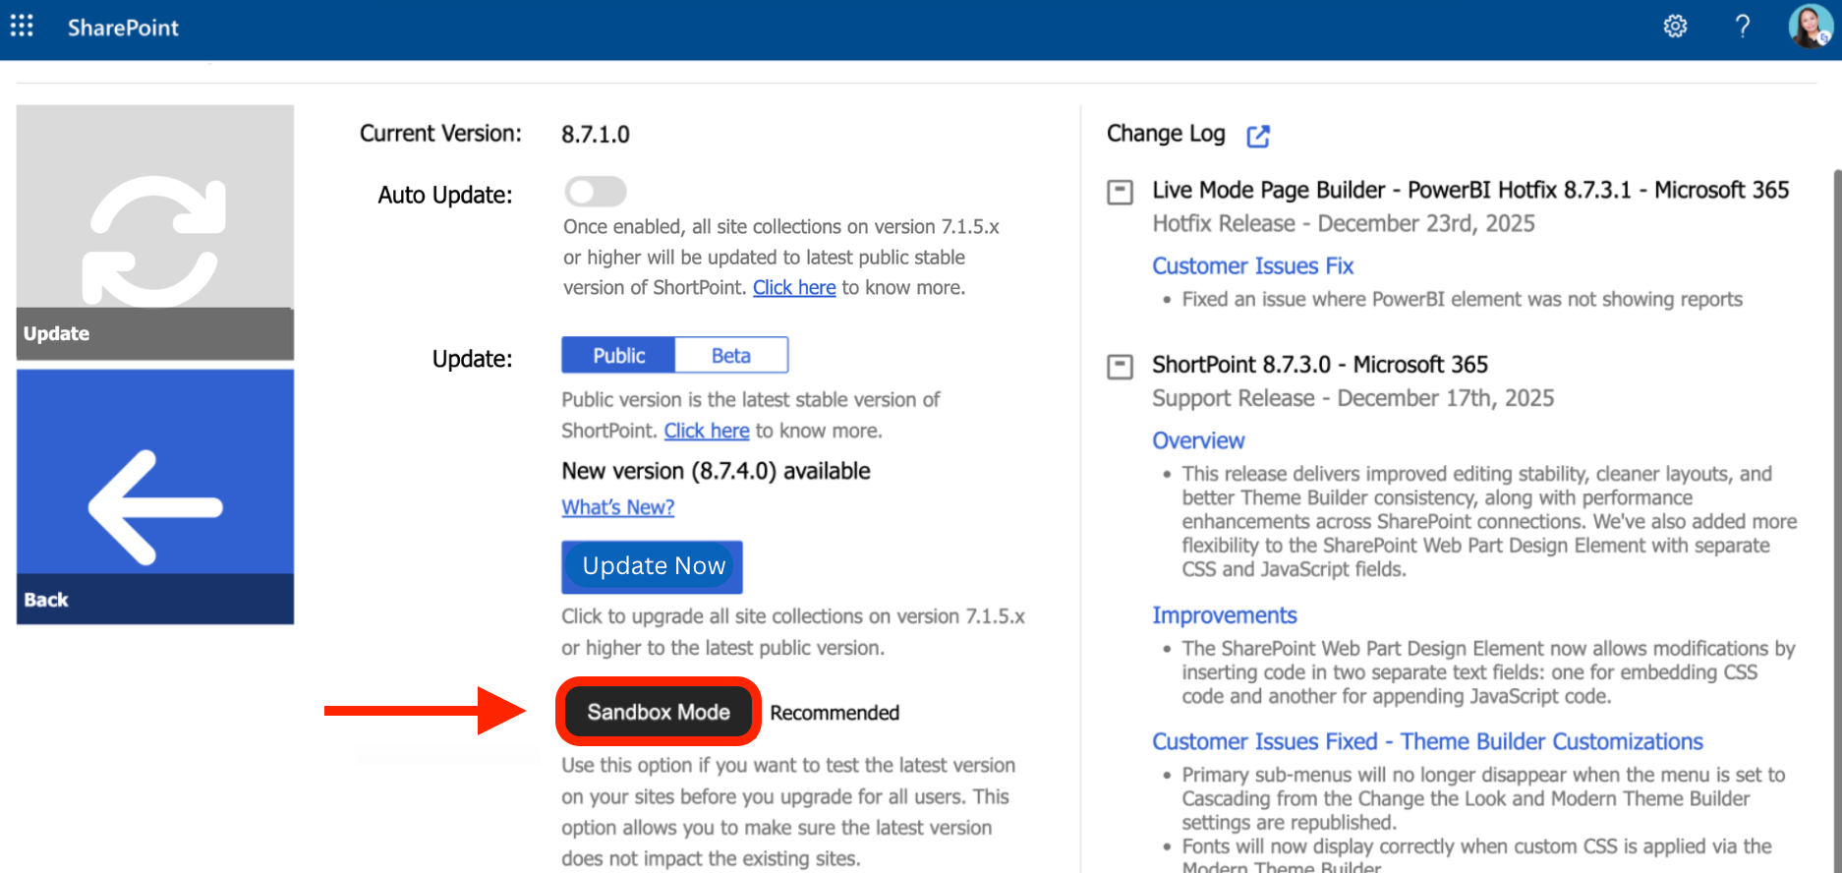This screenshot has width=1842, height=873.
Task: Click the Change Log heading
Action: click(1166, 134)
